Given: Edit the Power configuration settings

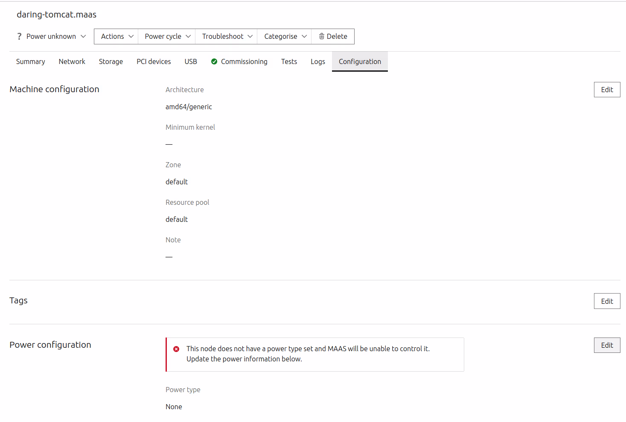Looking at the screenshot, I should point(607,345).
